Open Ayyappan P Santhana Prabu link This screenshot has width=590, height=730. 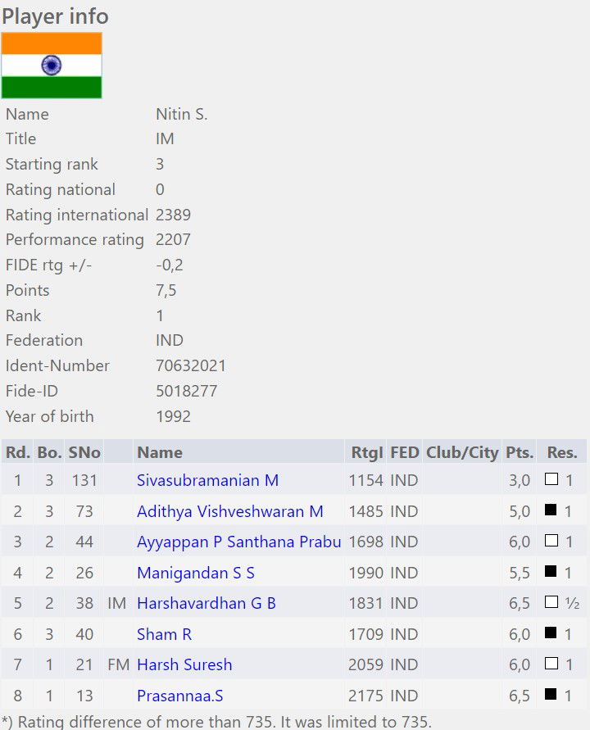(238, 542)
